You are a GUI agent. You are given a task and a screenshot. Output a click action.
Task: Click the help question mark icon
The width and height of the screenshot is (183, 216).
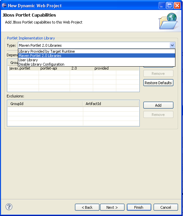(9, 207)
